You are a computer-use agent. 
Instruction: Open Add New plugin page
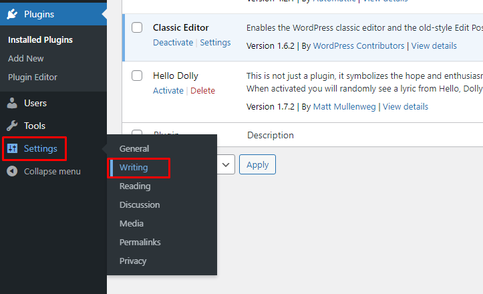26,59
